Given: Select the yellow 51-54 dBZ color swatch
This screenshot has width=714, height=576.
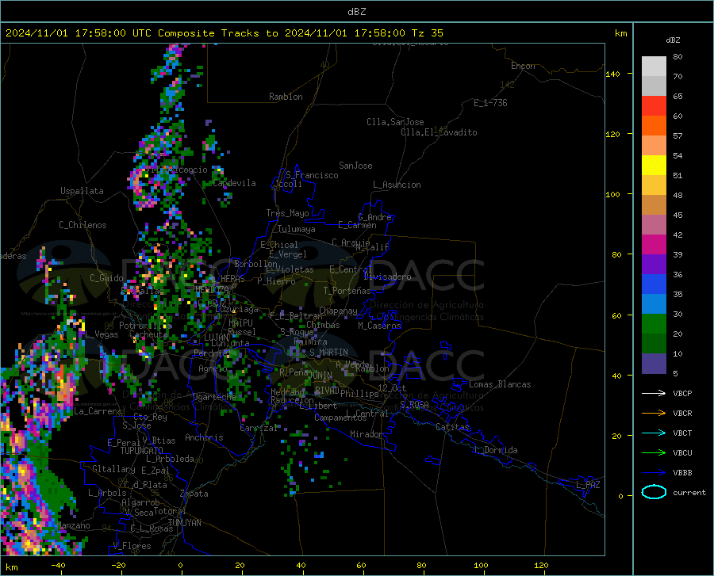Looking at the screenshot, I should click(654, 166).
